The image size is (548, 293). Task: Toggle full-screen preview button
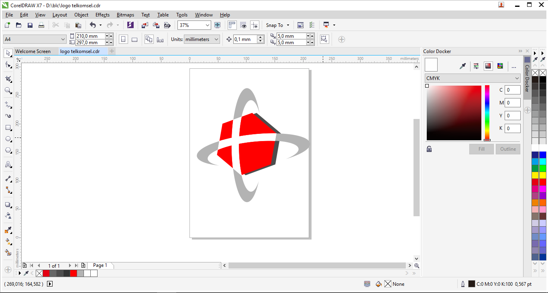[x=218, y=25]
